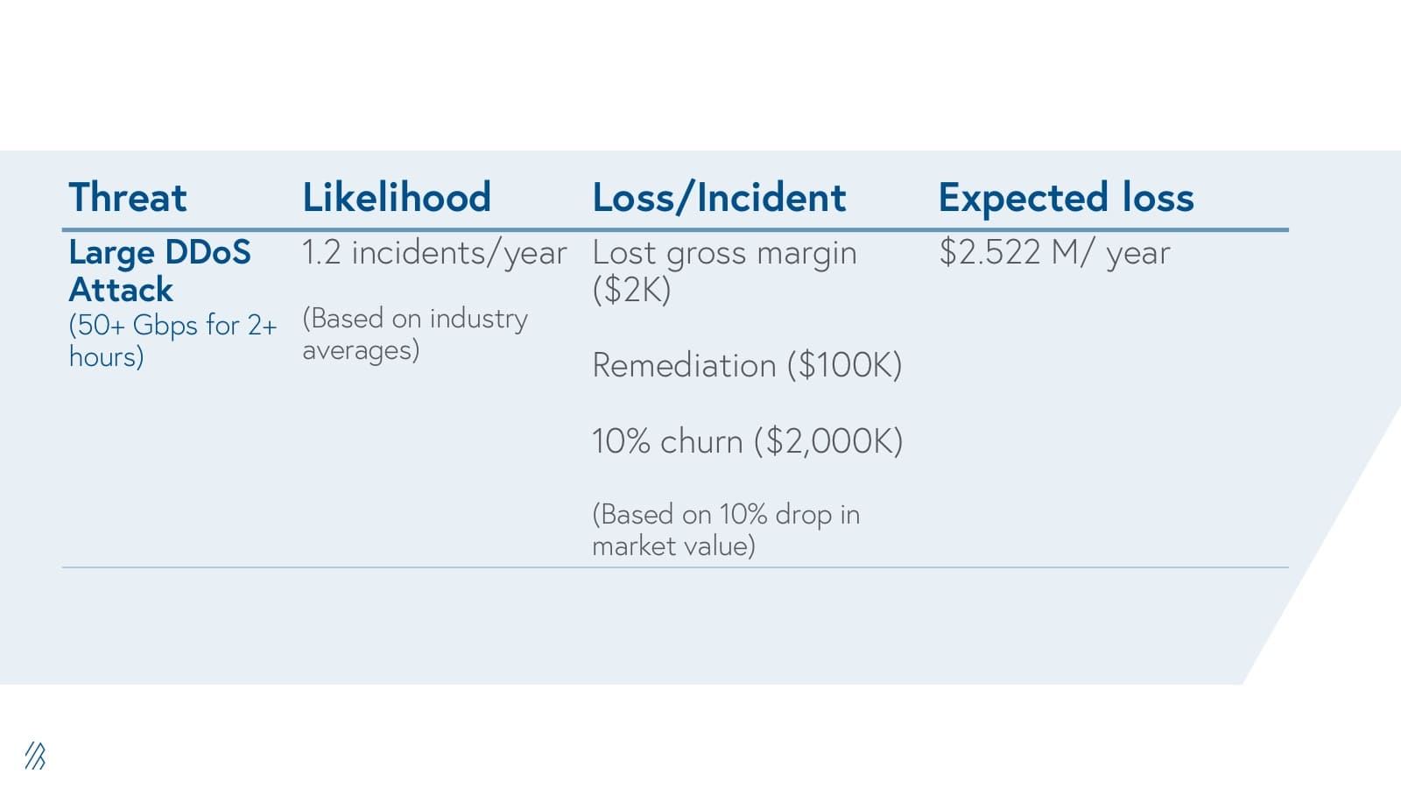Click the "market value)" text line
Viewport: 1401px width, 788px height.
point(673,546)
